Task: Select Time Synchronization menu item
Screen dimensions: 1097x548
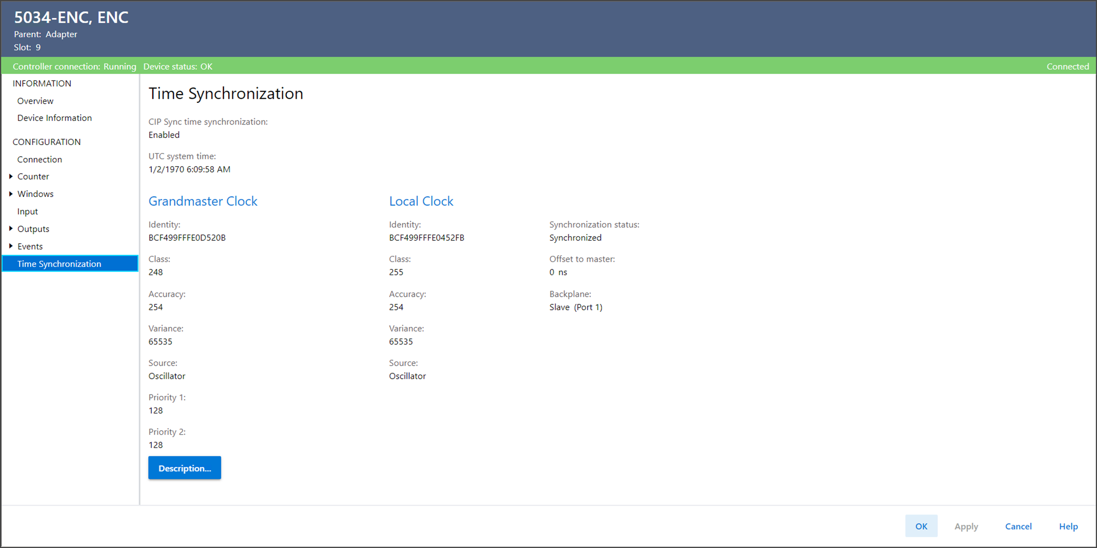Action: coord(59,264)
